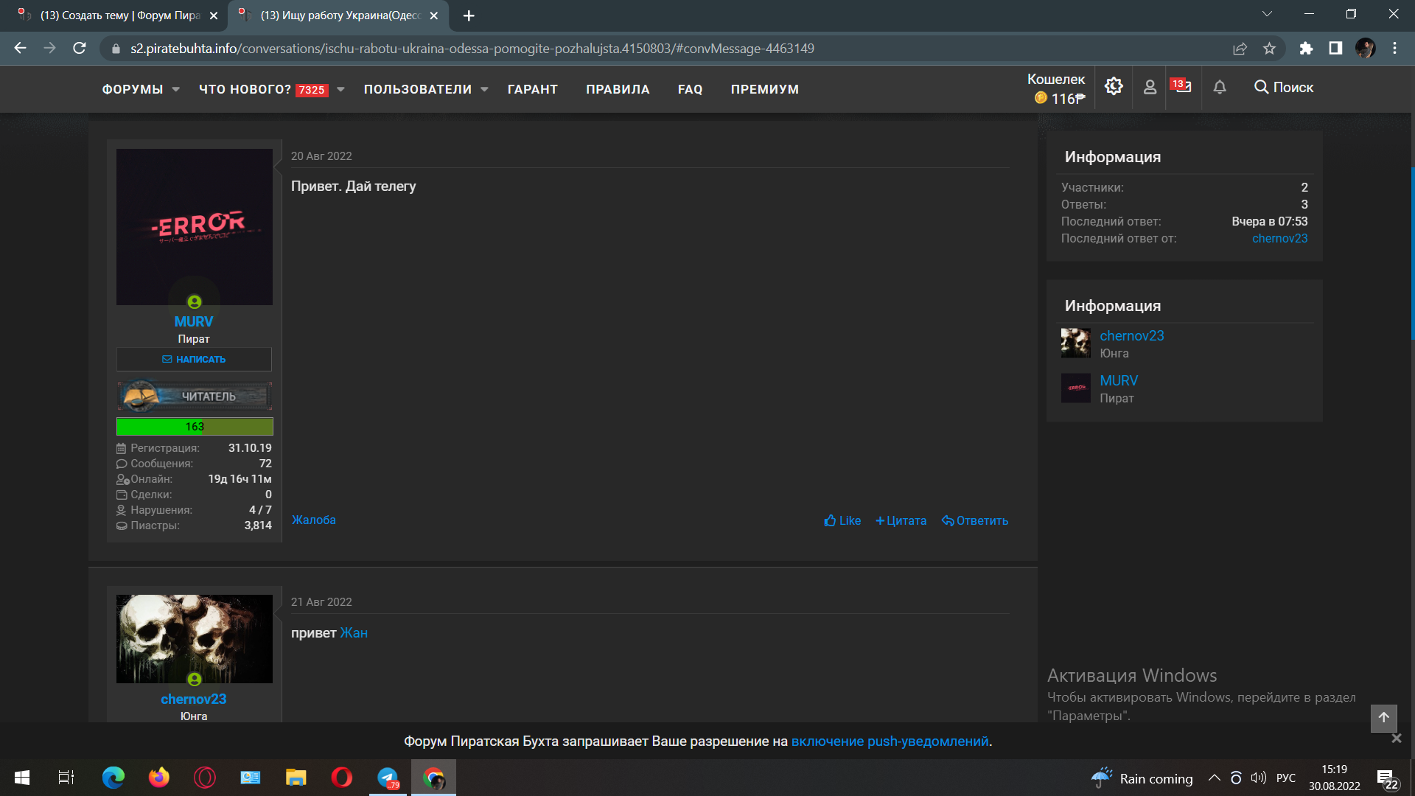Click the green 163 reputation bar
Screen dimensions: 1415x796
point(195,426)
